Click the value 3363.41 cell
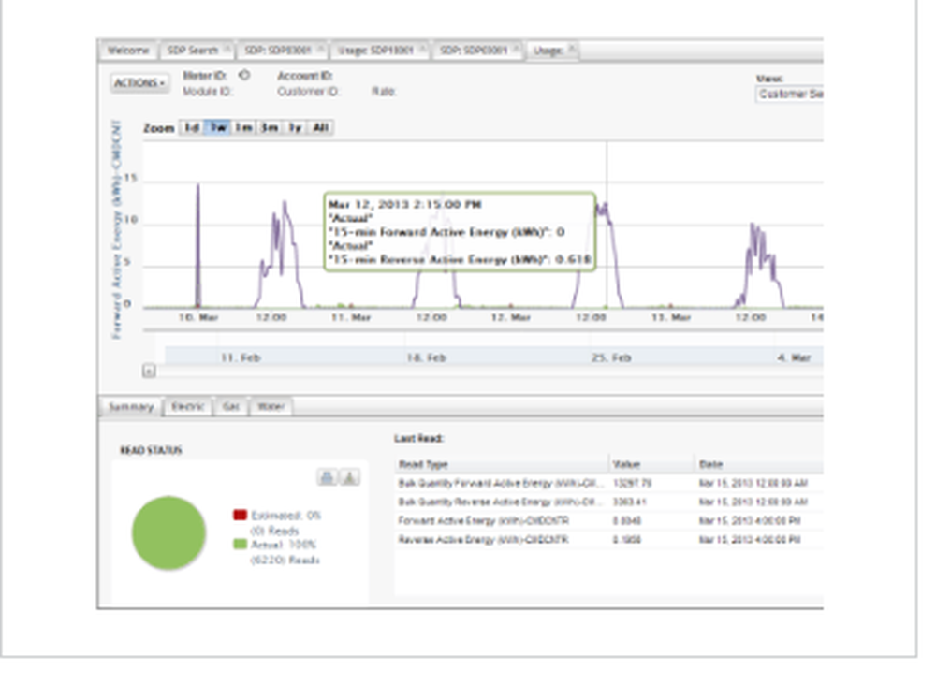This screenshot has height=699, width=936. pos(630,502)
